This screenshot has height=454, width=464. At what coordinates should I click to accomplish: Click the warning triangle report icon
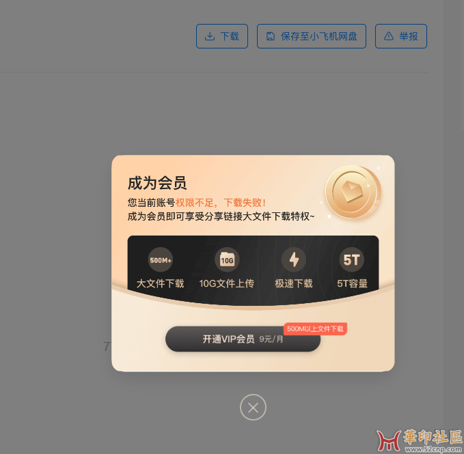389,36
